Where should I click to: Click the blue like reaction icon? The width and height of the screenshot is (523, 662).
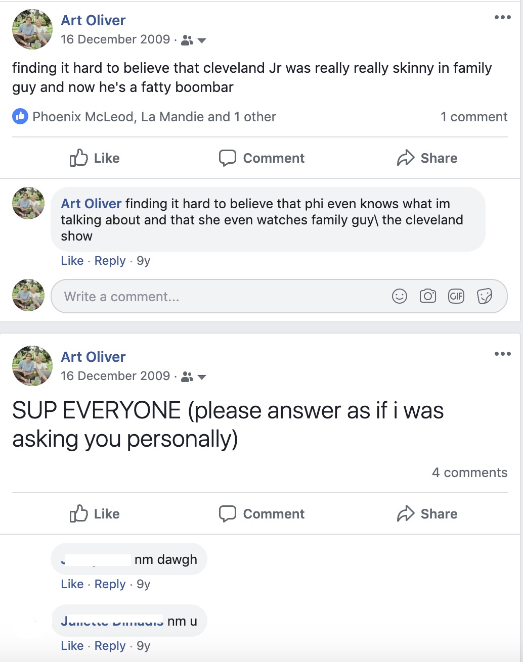[20, 117]
